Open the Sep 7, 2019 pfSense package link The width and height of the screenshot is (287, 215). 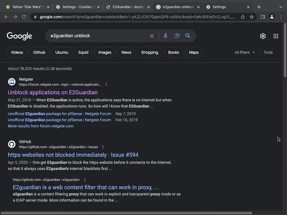coord(59,114)
